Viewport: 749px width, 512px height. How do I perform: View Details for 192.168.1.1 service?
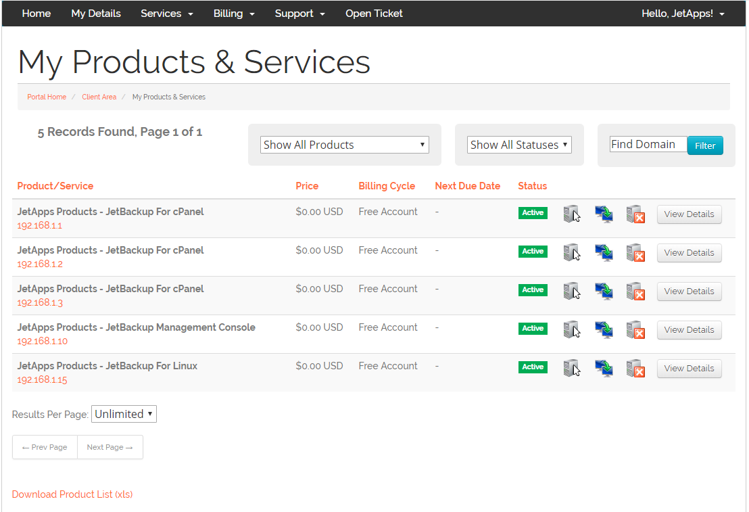[x=690, y=214]
